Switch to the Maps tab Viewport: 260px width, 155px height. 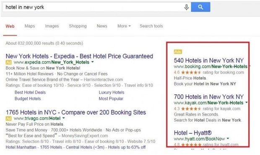click(x=30, y=26)
